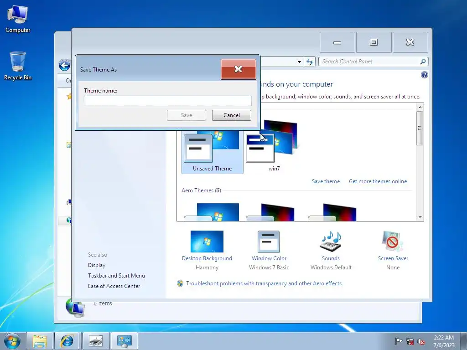Click the Windows 7 Basic label
The image size is (467, 350).
[269, 267]
